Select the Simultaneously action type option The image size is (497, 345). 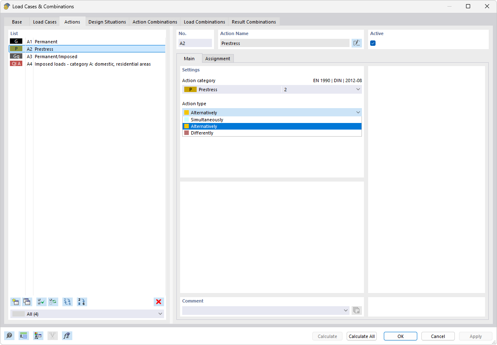tap(272, 119)
